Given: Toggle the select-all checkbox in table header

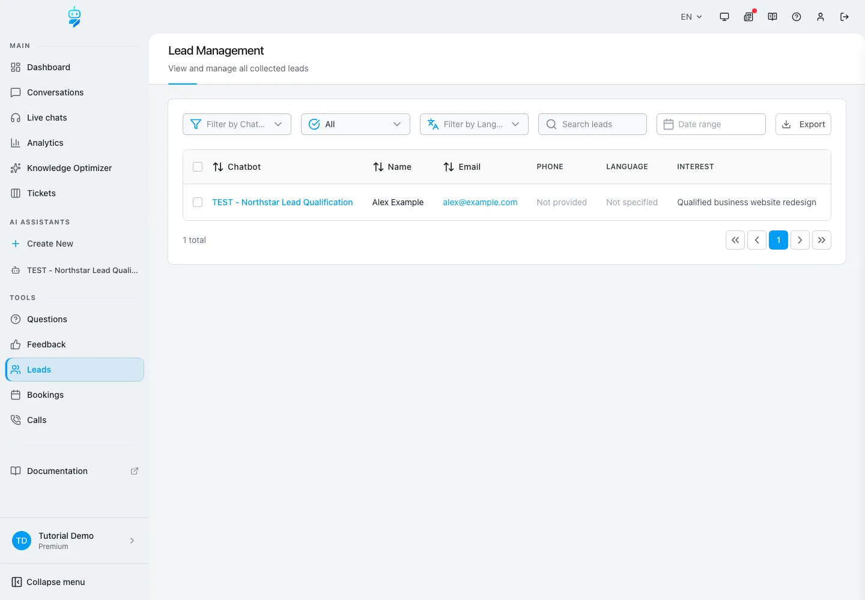Looking at the screenshot, I should point(198,167).
